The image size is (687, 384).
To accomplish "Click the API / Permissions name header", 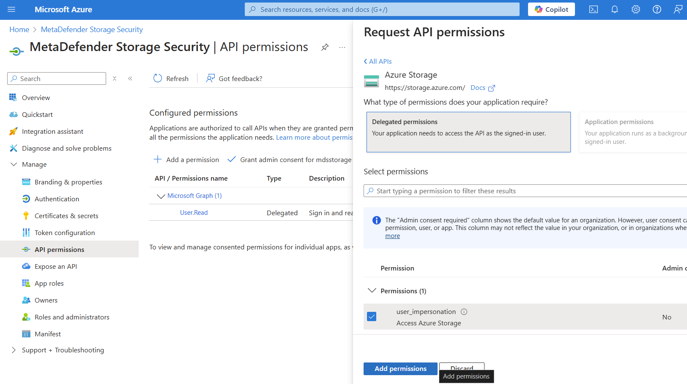I will [x=191, y=178].
